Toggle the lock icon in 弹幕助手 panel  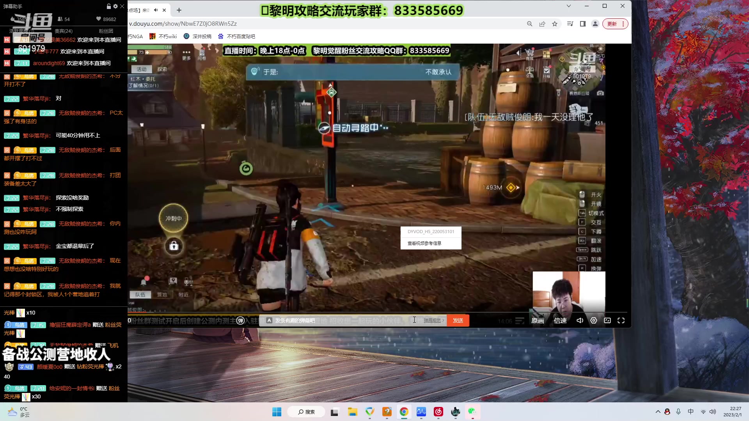(x=109, y=6)
